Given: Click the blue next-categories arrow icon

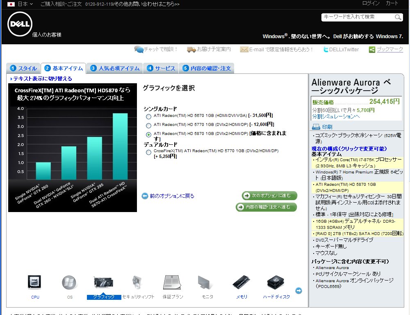Looking at the screenshot, I should (298, 291).
